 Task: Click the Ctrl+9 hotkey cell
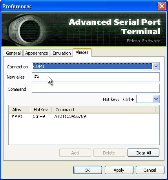pyautogui.click(x=39, y=116)
